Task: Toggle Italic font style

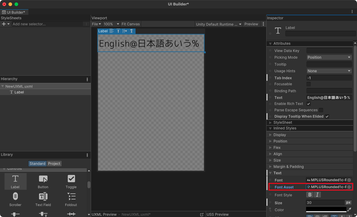Action: coord(317,195)
